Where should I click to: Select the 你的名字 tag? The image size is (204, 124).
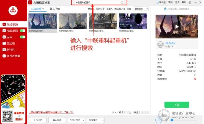(100, 9)
